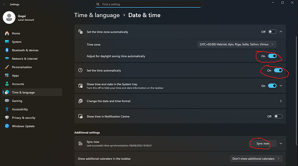The width and height of the screenshot is (298, 166).
Task: Click the date and time format icon
Action: 80,101
